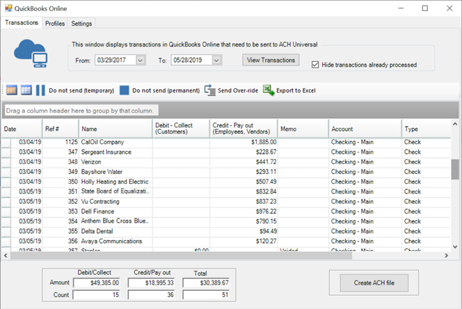Viewport: 462px width, 309px height.
Task: Click the vertical scrollbar up arrow
Action: click(455, 124)
